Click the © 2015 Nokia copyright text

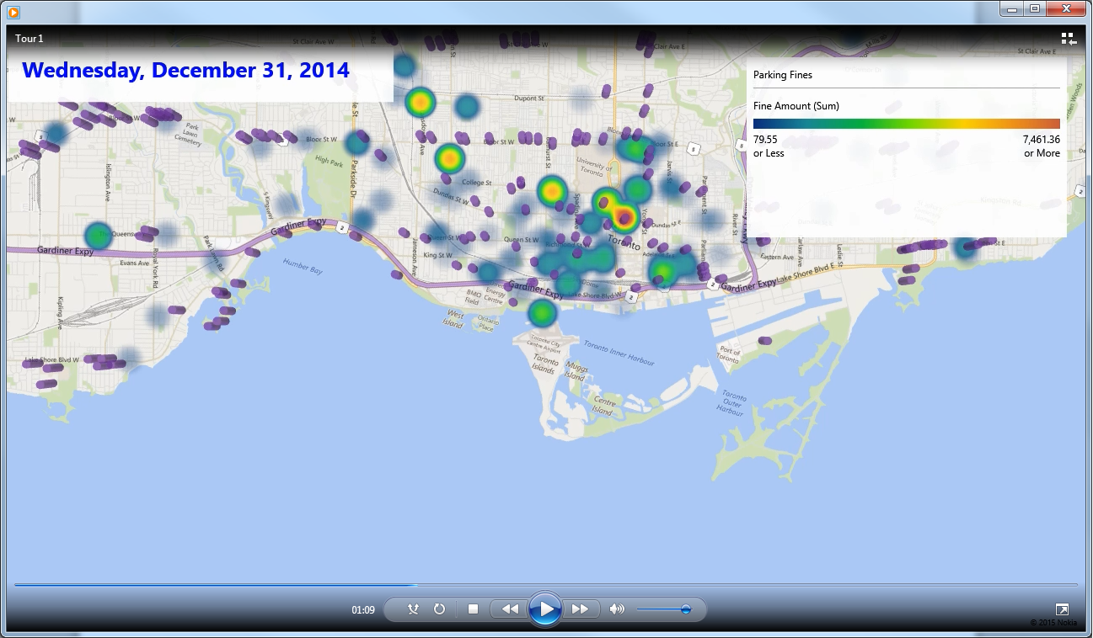pos(1053,623)
